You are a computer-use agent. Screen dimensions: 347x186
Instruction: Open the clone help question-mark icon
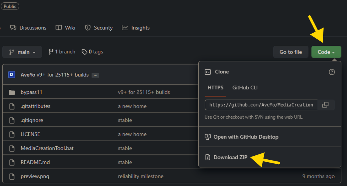coord(332,72)
